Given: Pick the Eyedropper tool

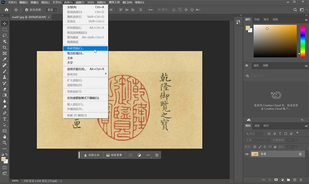Looking at the screenshot, I should (5, 59).
